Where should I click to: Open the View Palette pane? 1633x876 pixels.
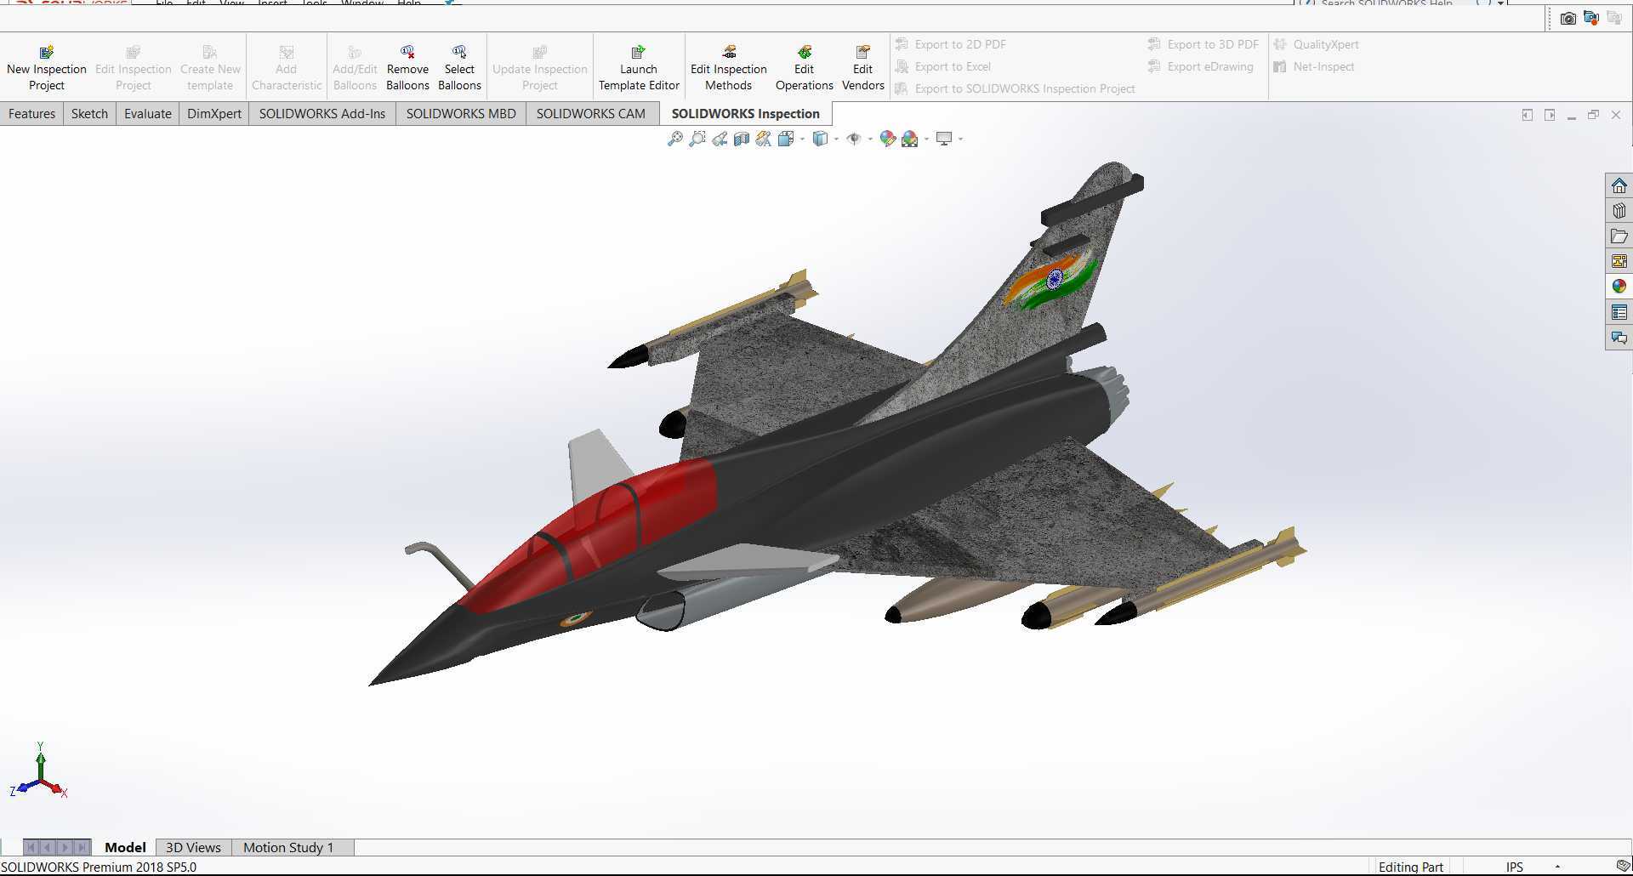1619,261
